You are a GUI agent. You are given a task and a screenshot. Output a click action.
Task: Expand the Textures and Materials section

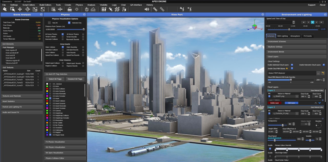point(22,96)
